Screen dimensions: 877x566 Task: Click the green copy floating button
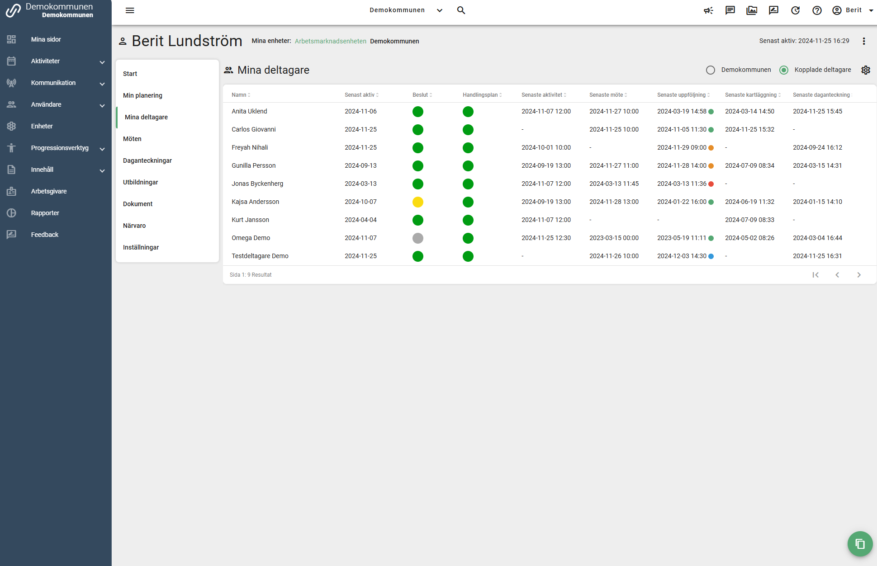[x=860, y=544]
